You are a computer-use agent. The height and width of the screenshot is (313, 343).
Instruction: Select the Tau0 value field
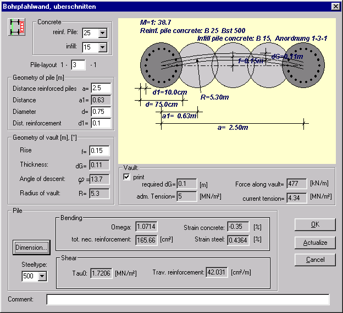(x=101, y=273)
